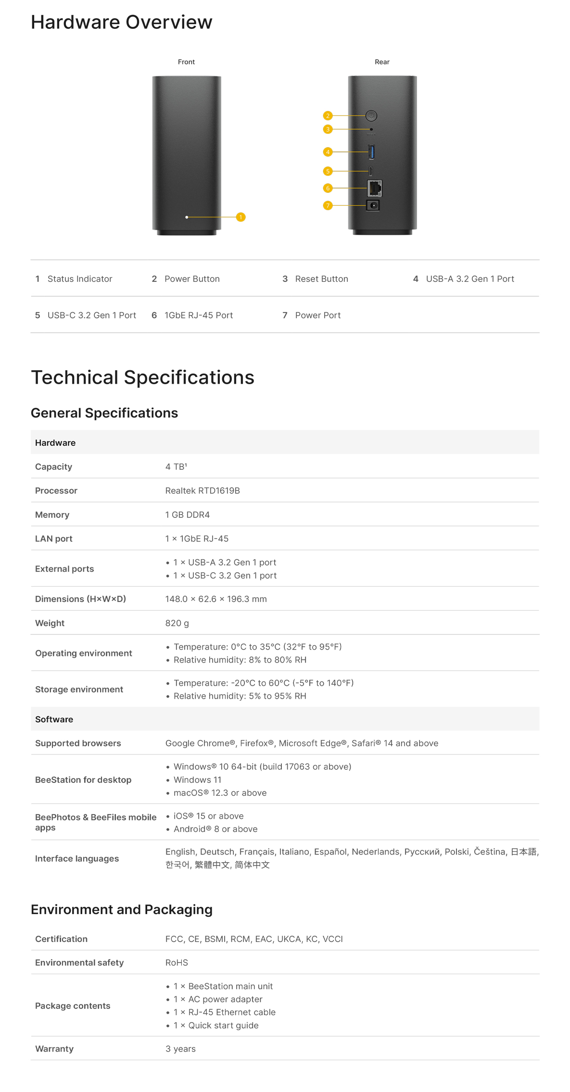This screenshot has height=1092, width=570.
Task: Click yellow marker 4 for USB-A port
Action: (x=328, y=152)
